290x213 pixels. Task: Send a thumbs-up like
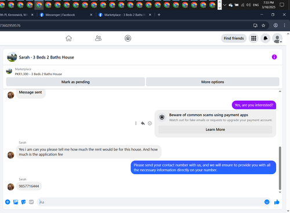pyautogui.click(x=277, y=202)
